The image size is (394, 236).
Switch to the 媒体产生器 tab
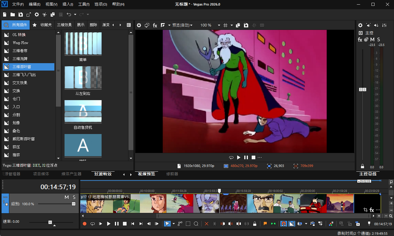[x=71, y=174]
